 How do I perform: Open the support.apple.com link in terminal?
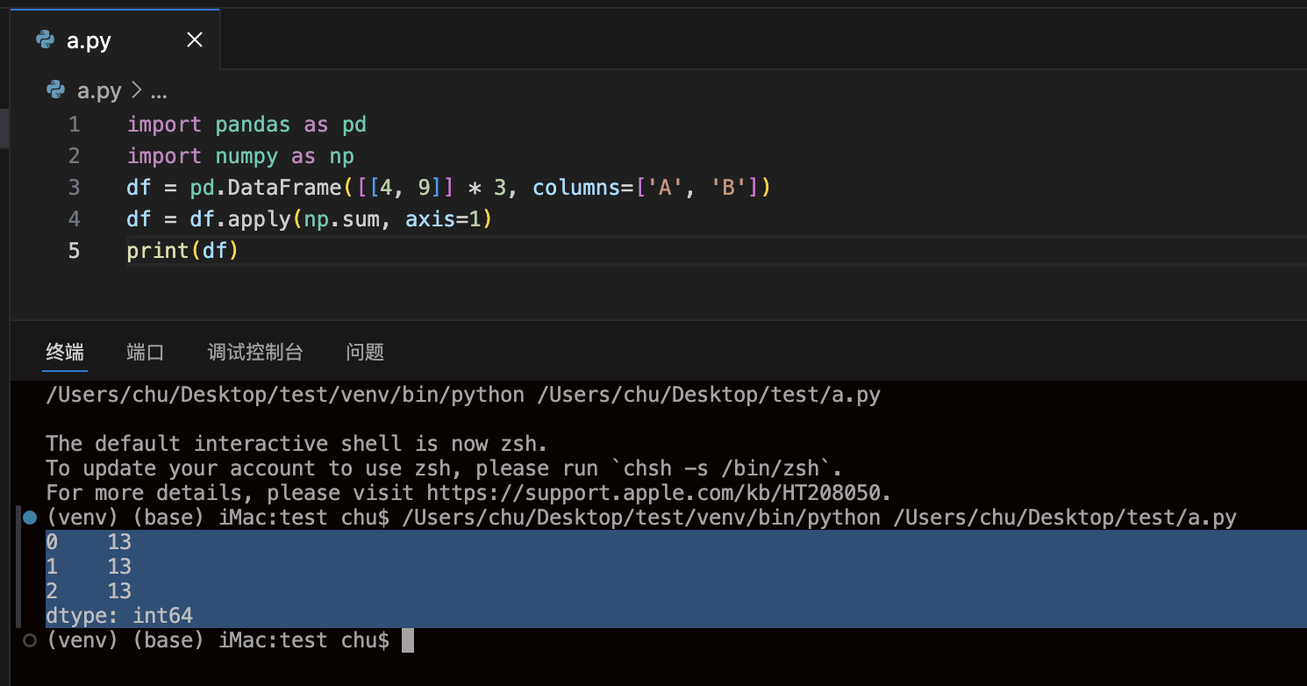click(658, 493)
